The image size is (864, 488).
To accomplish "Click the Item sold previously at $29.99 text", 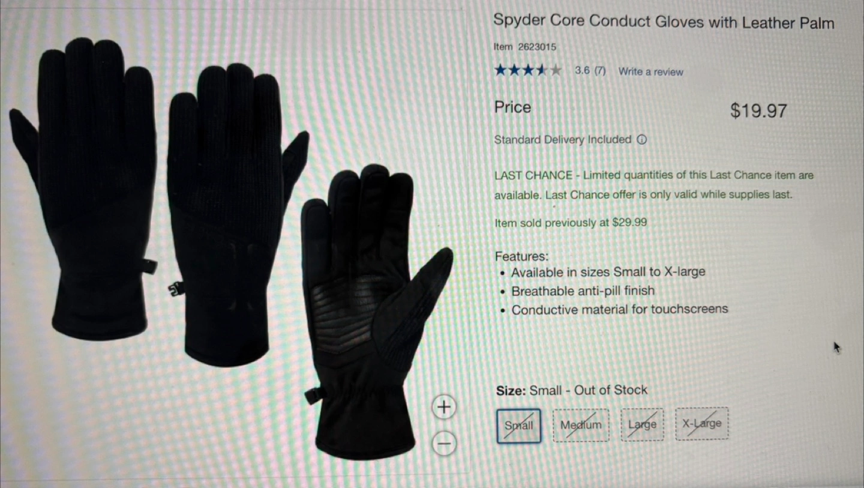I will (x=571, y=223).
